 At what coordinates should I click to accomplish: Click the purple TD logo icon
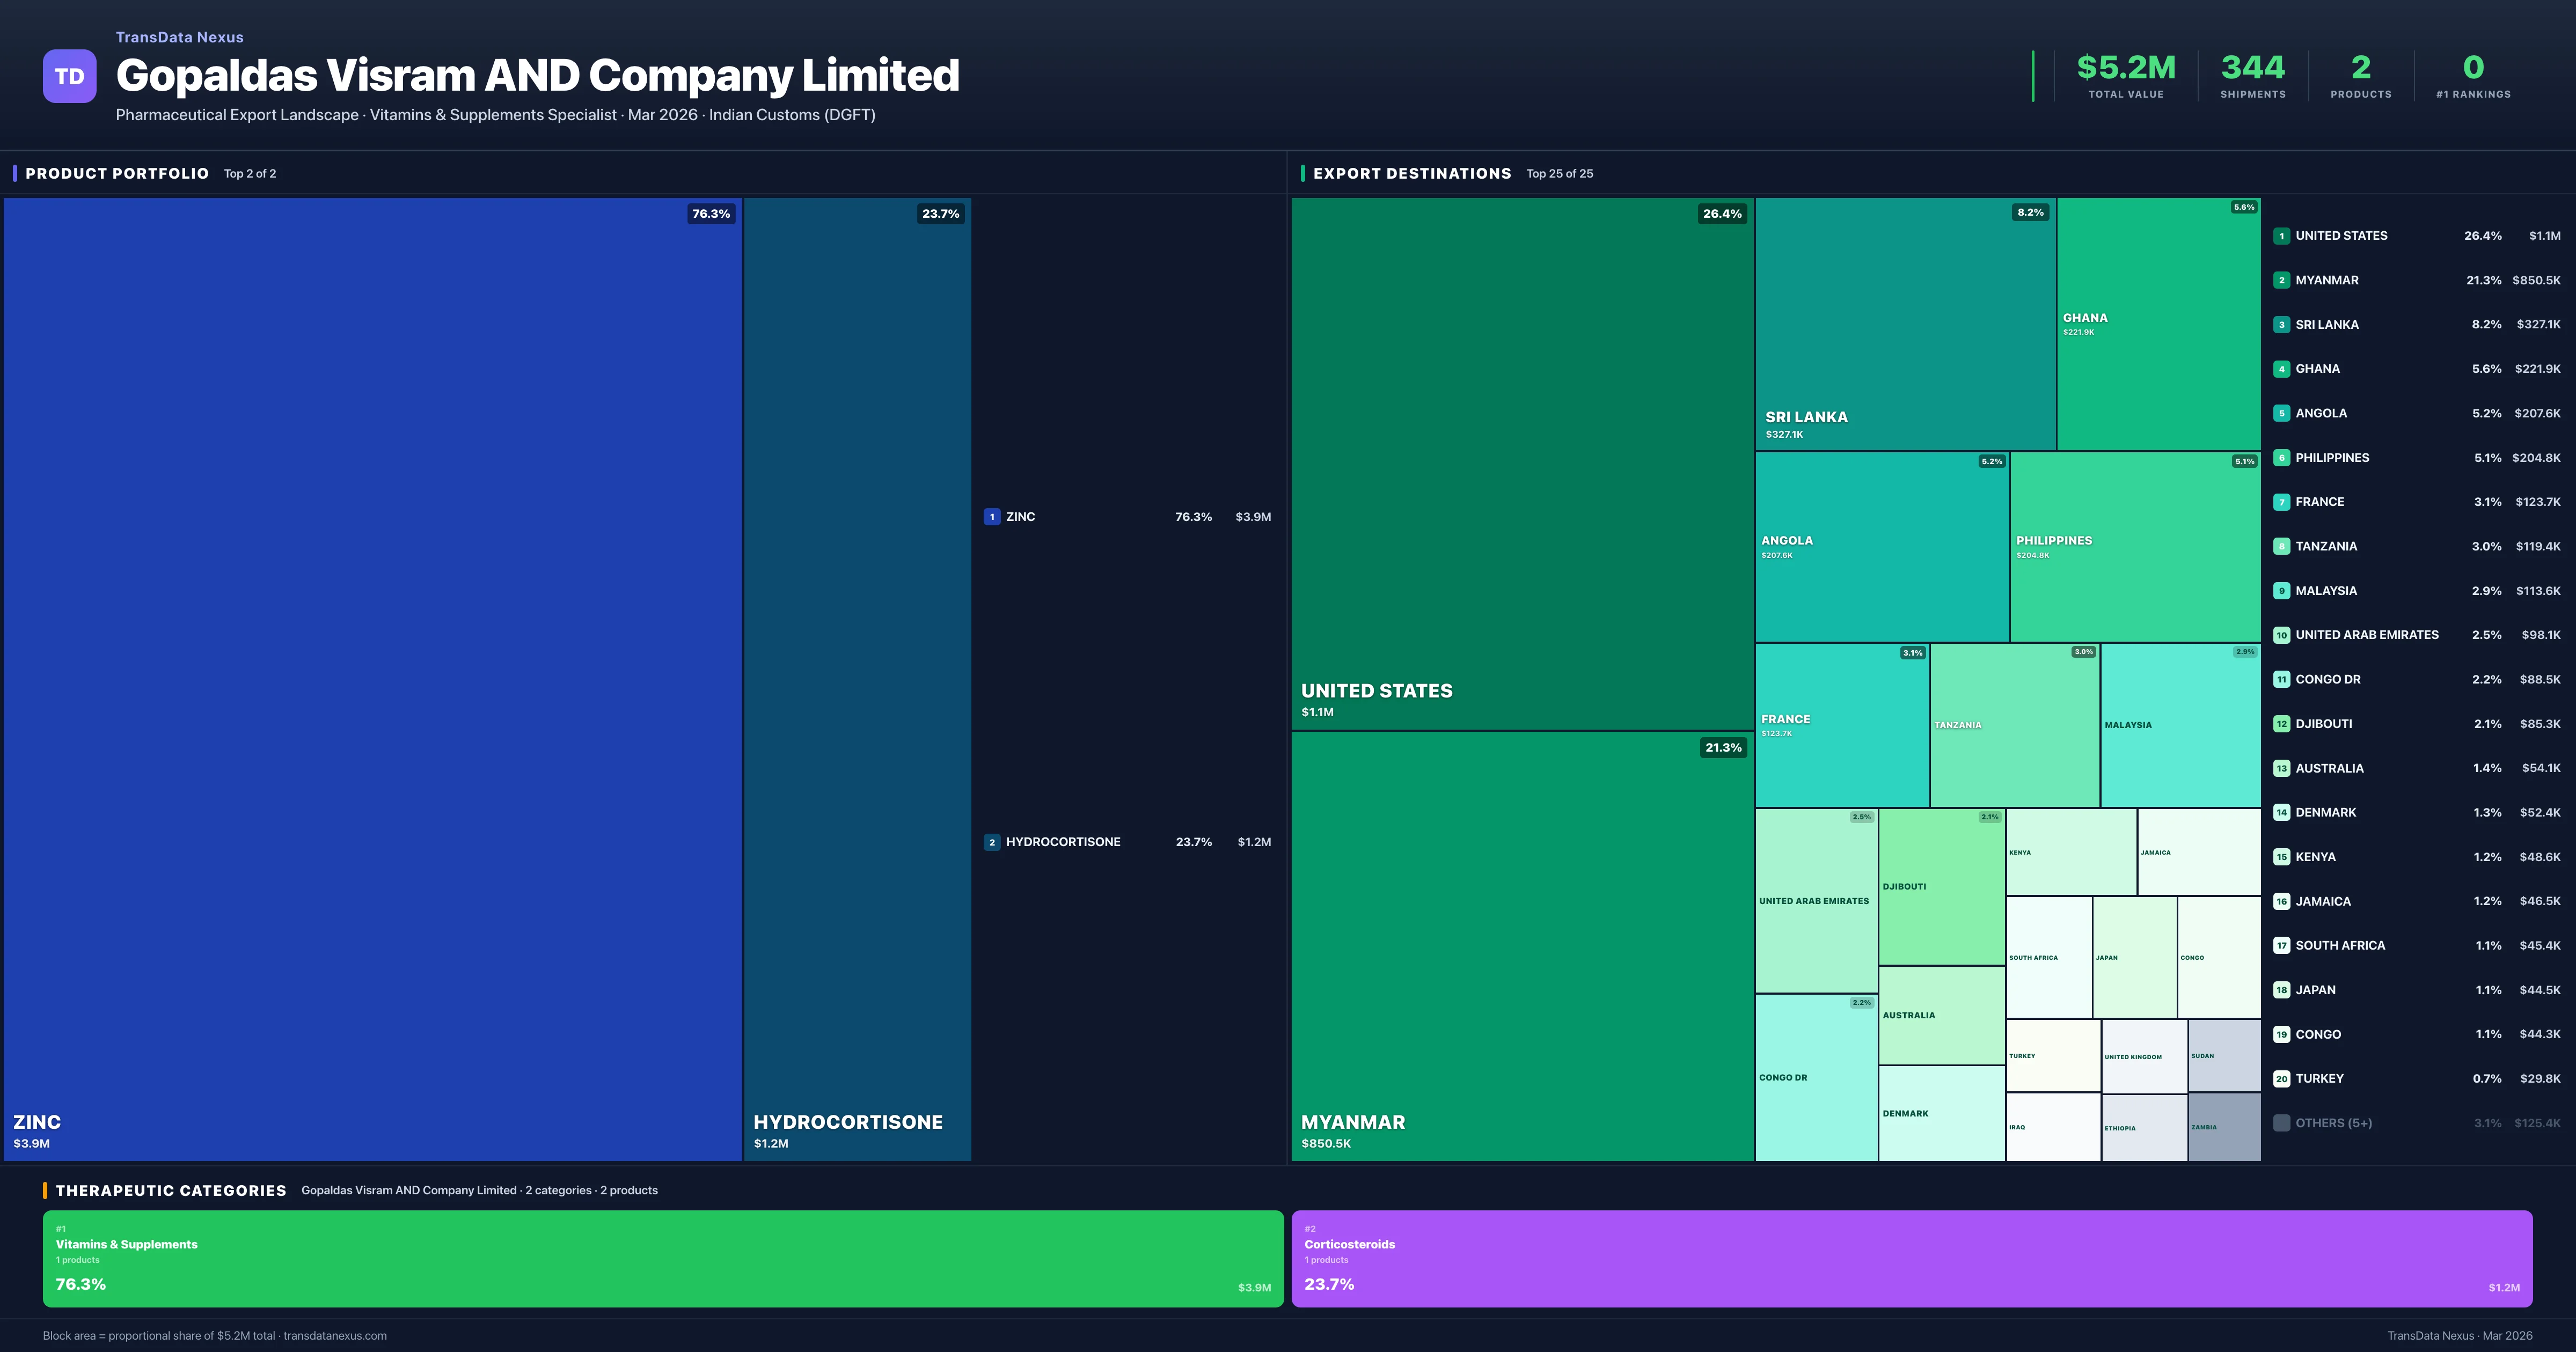(69, 76)
